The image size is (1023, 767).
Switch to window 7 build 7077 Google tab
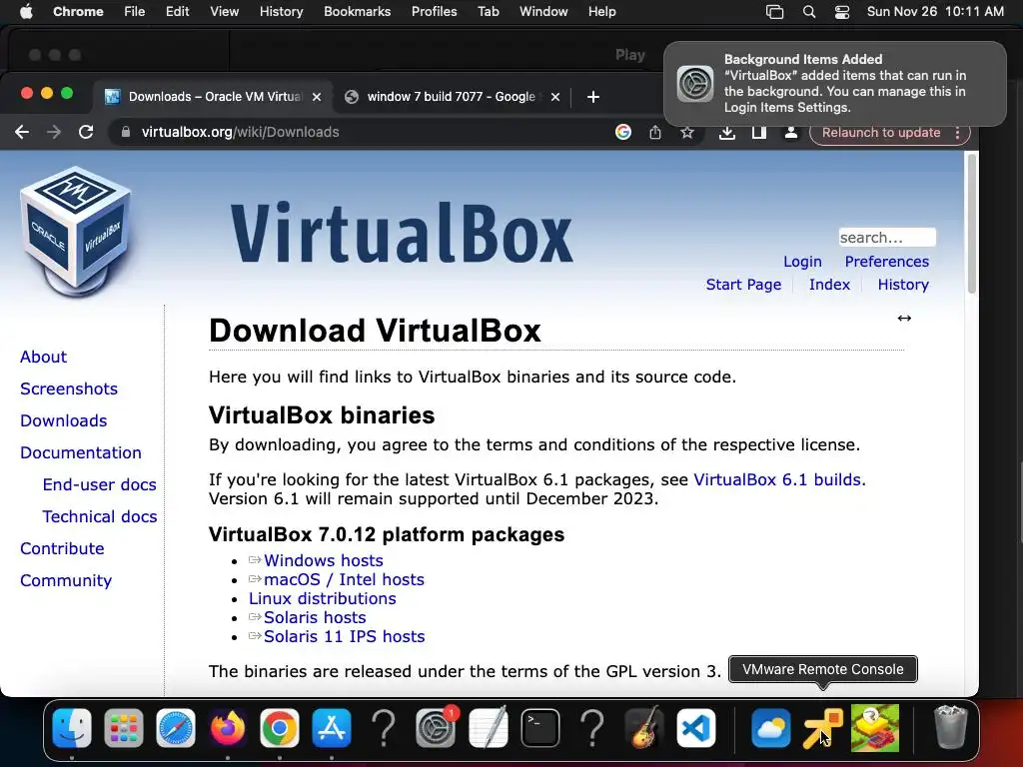click(451, 97)
